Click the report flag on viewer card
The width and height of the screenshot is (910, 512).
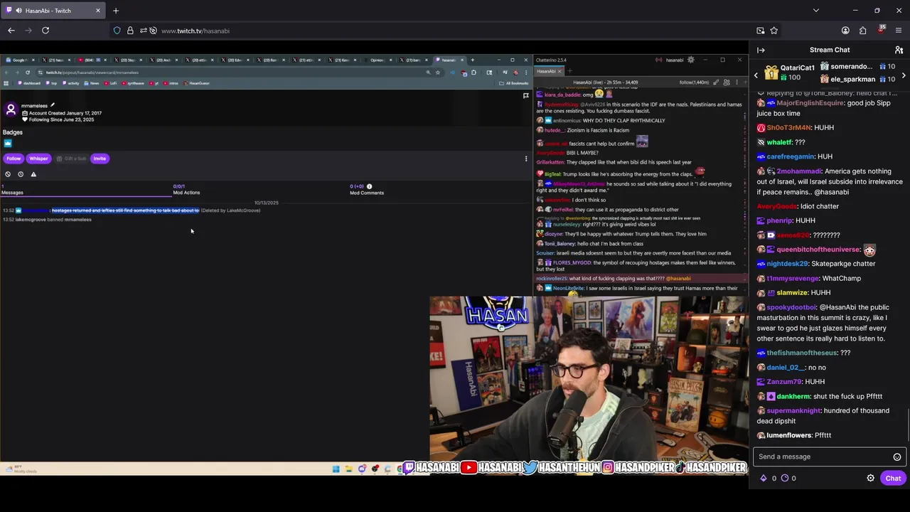pyautogui.click(x=526, y=95)
